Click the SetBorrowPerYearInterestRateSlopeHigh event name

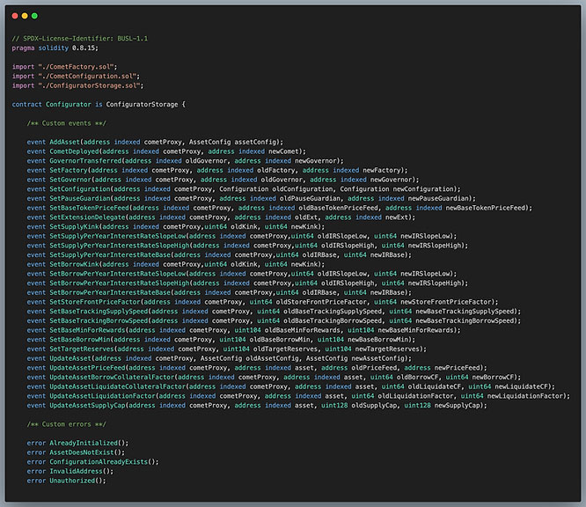pos(119,283)
